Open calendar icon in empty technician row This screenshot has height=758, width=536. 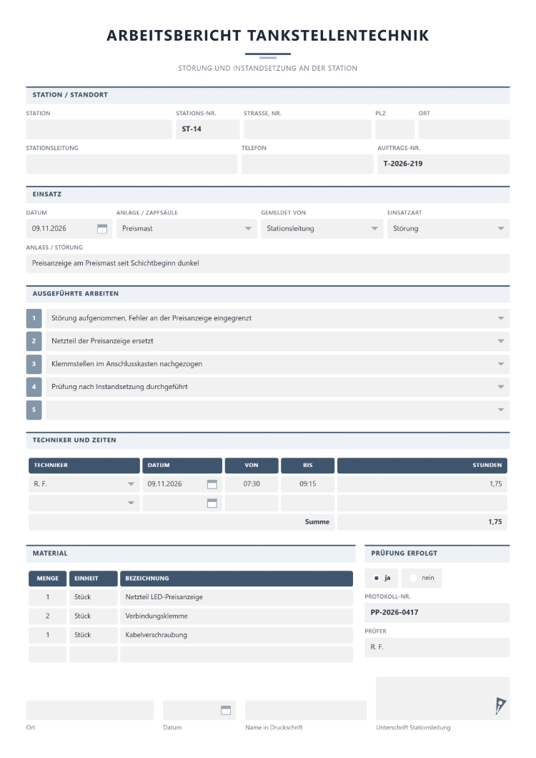coord(212,503)
